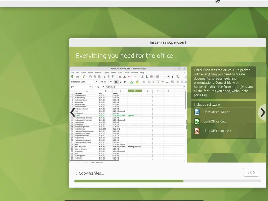Open Format menu in the Calc screenshot
Image resolution: width=268 pixels, height=201 pixels.
[x=98, y=73]
